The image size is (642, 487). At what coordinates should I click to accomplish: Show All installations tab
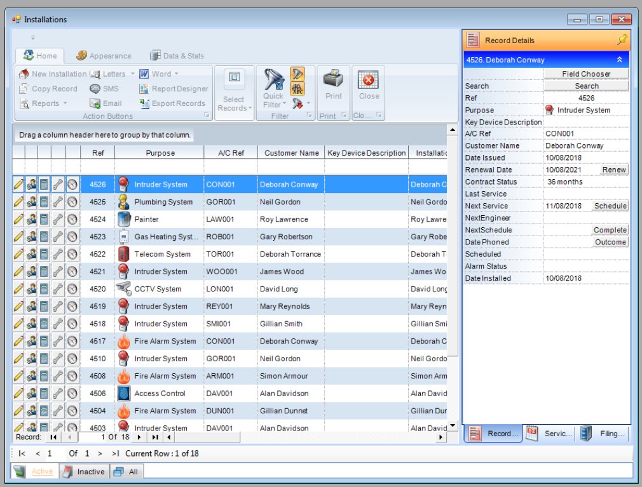click(x=126, y=472)
